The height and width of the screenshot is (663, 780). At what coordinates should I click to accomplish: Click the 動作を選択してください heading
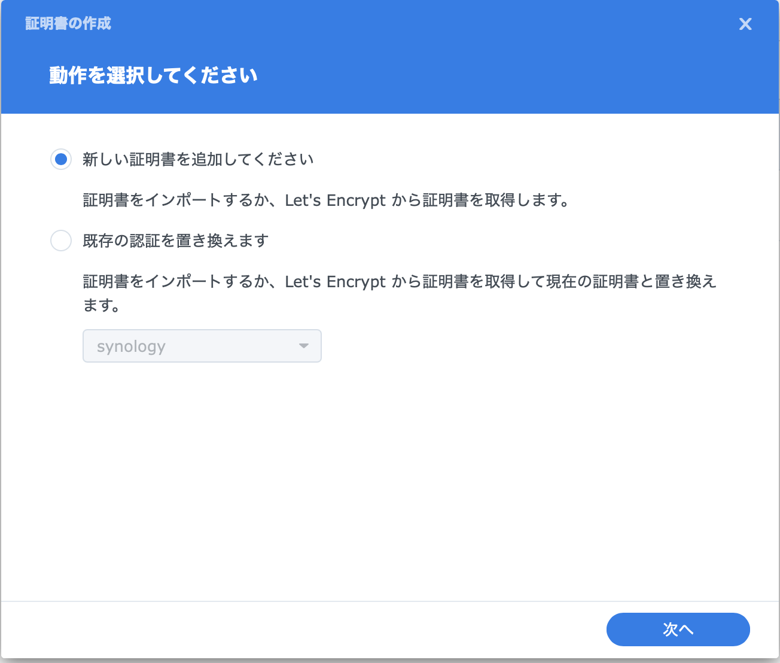(x=153, y=75)
